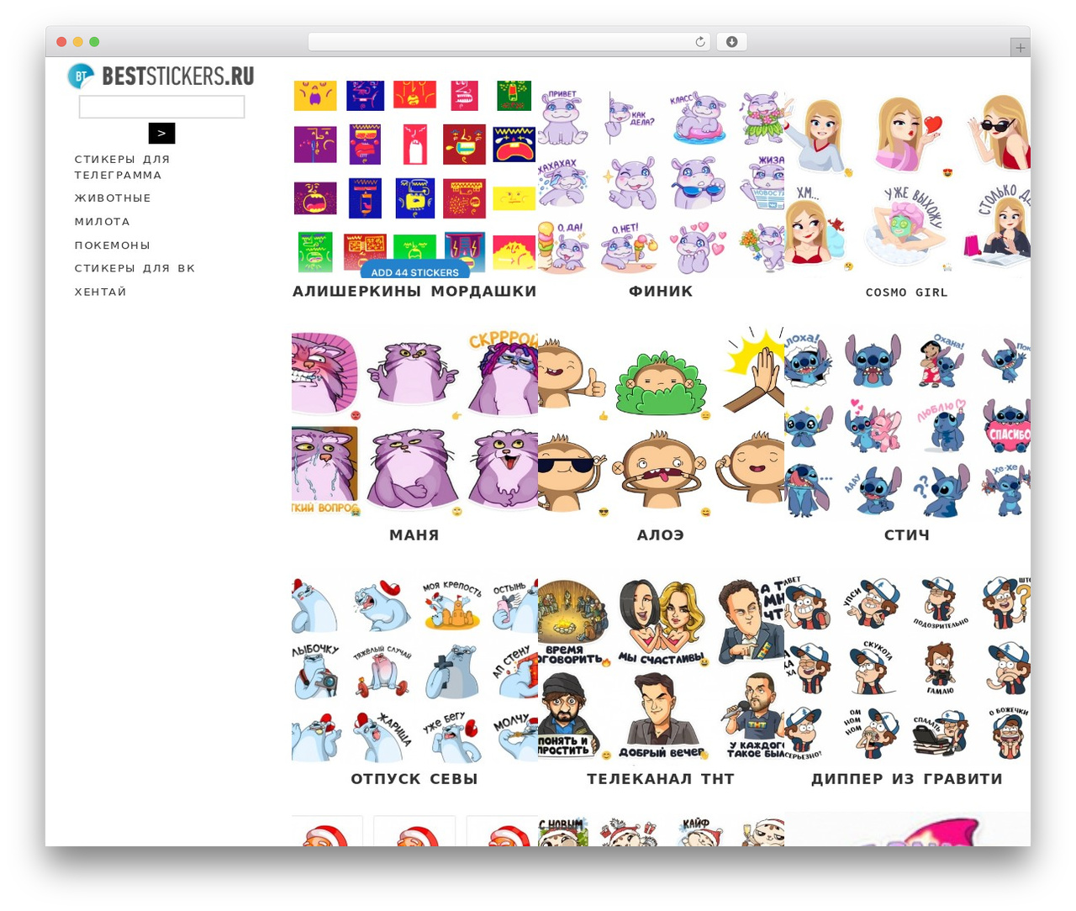Select the ЖИВОТНЫЕ category

pos(113,198)
